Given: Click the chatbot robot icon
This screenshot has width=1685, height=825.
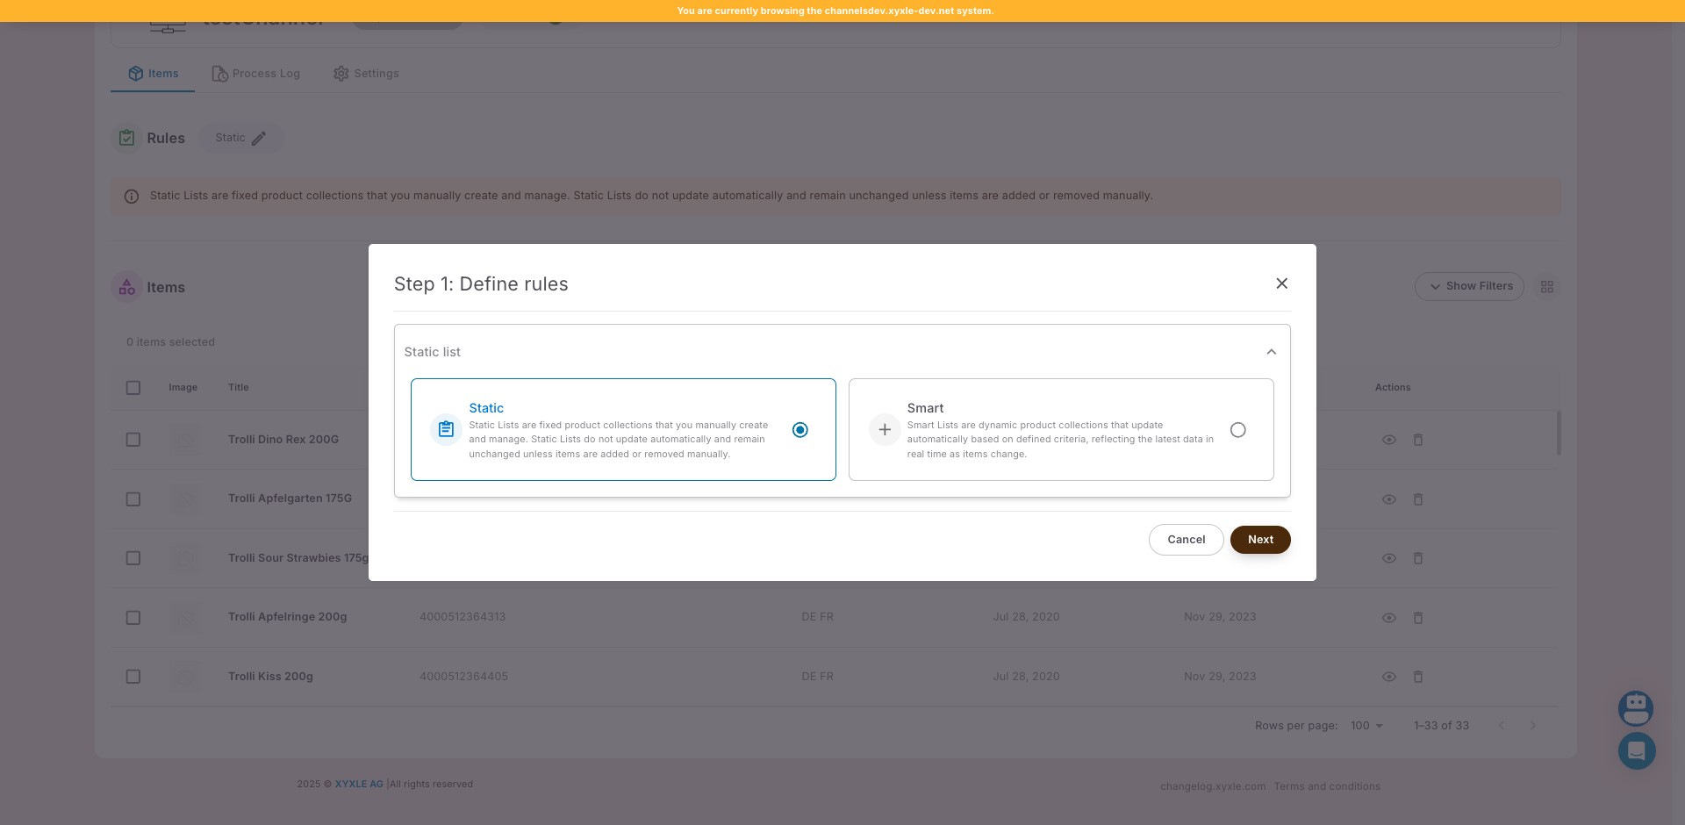Looking at the screenshot, I should (x=1636, y=707).
